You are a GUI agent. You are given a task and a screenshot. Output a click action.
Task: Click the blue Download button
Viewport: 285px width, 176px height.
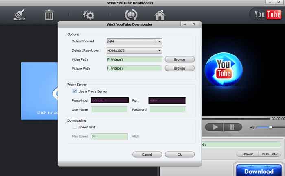[x=259, y=171]
